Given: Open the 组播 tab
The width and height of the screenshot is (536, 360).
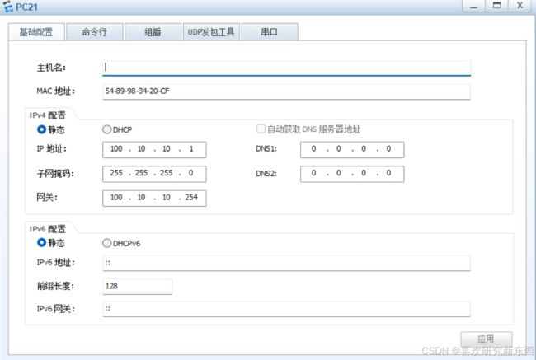Looking at the screenshot, I should pyautogui.click(x=153, y=32).
